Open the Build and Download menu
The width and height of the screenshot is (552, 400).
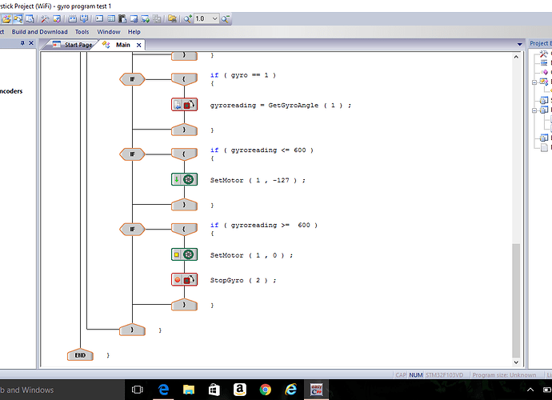point(39,32)
